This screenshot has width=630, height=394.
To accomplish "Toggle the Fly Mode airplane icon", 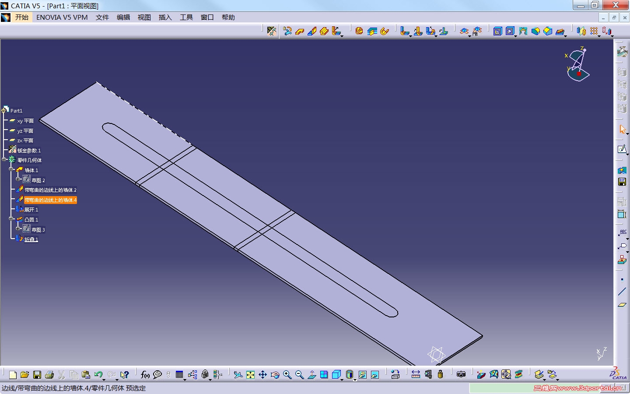I will (238, 374).
